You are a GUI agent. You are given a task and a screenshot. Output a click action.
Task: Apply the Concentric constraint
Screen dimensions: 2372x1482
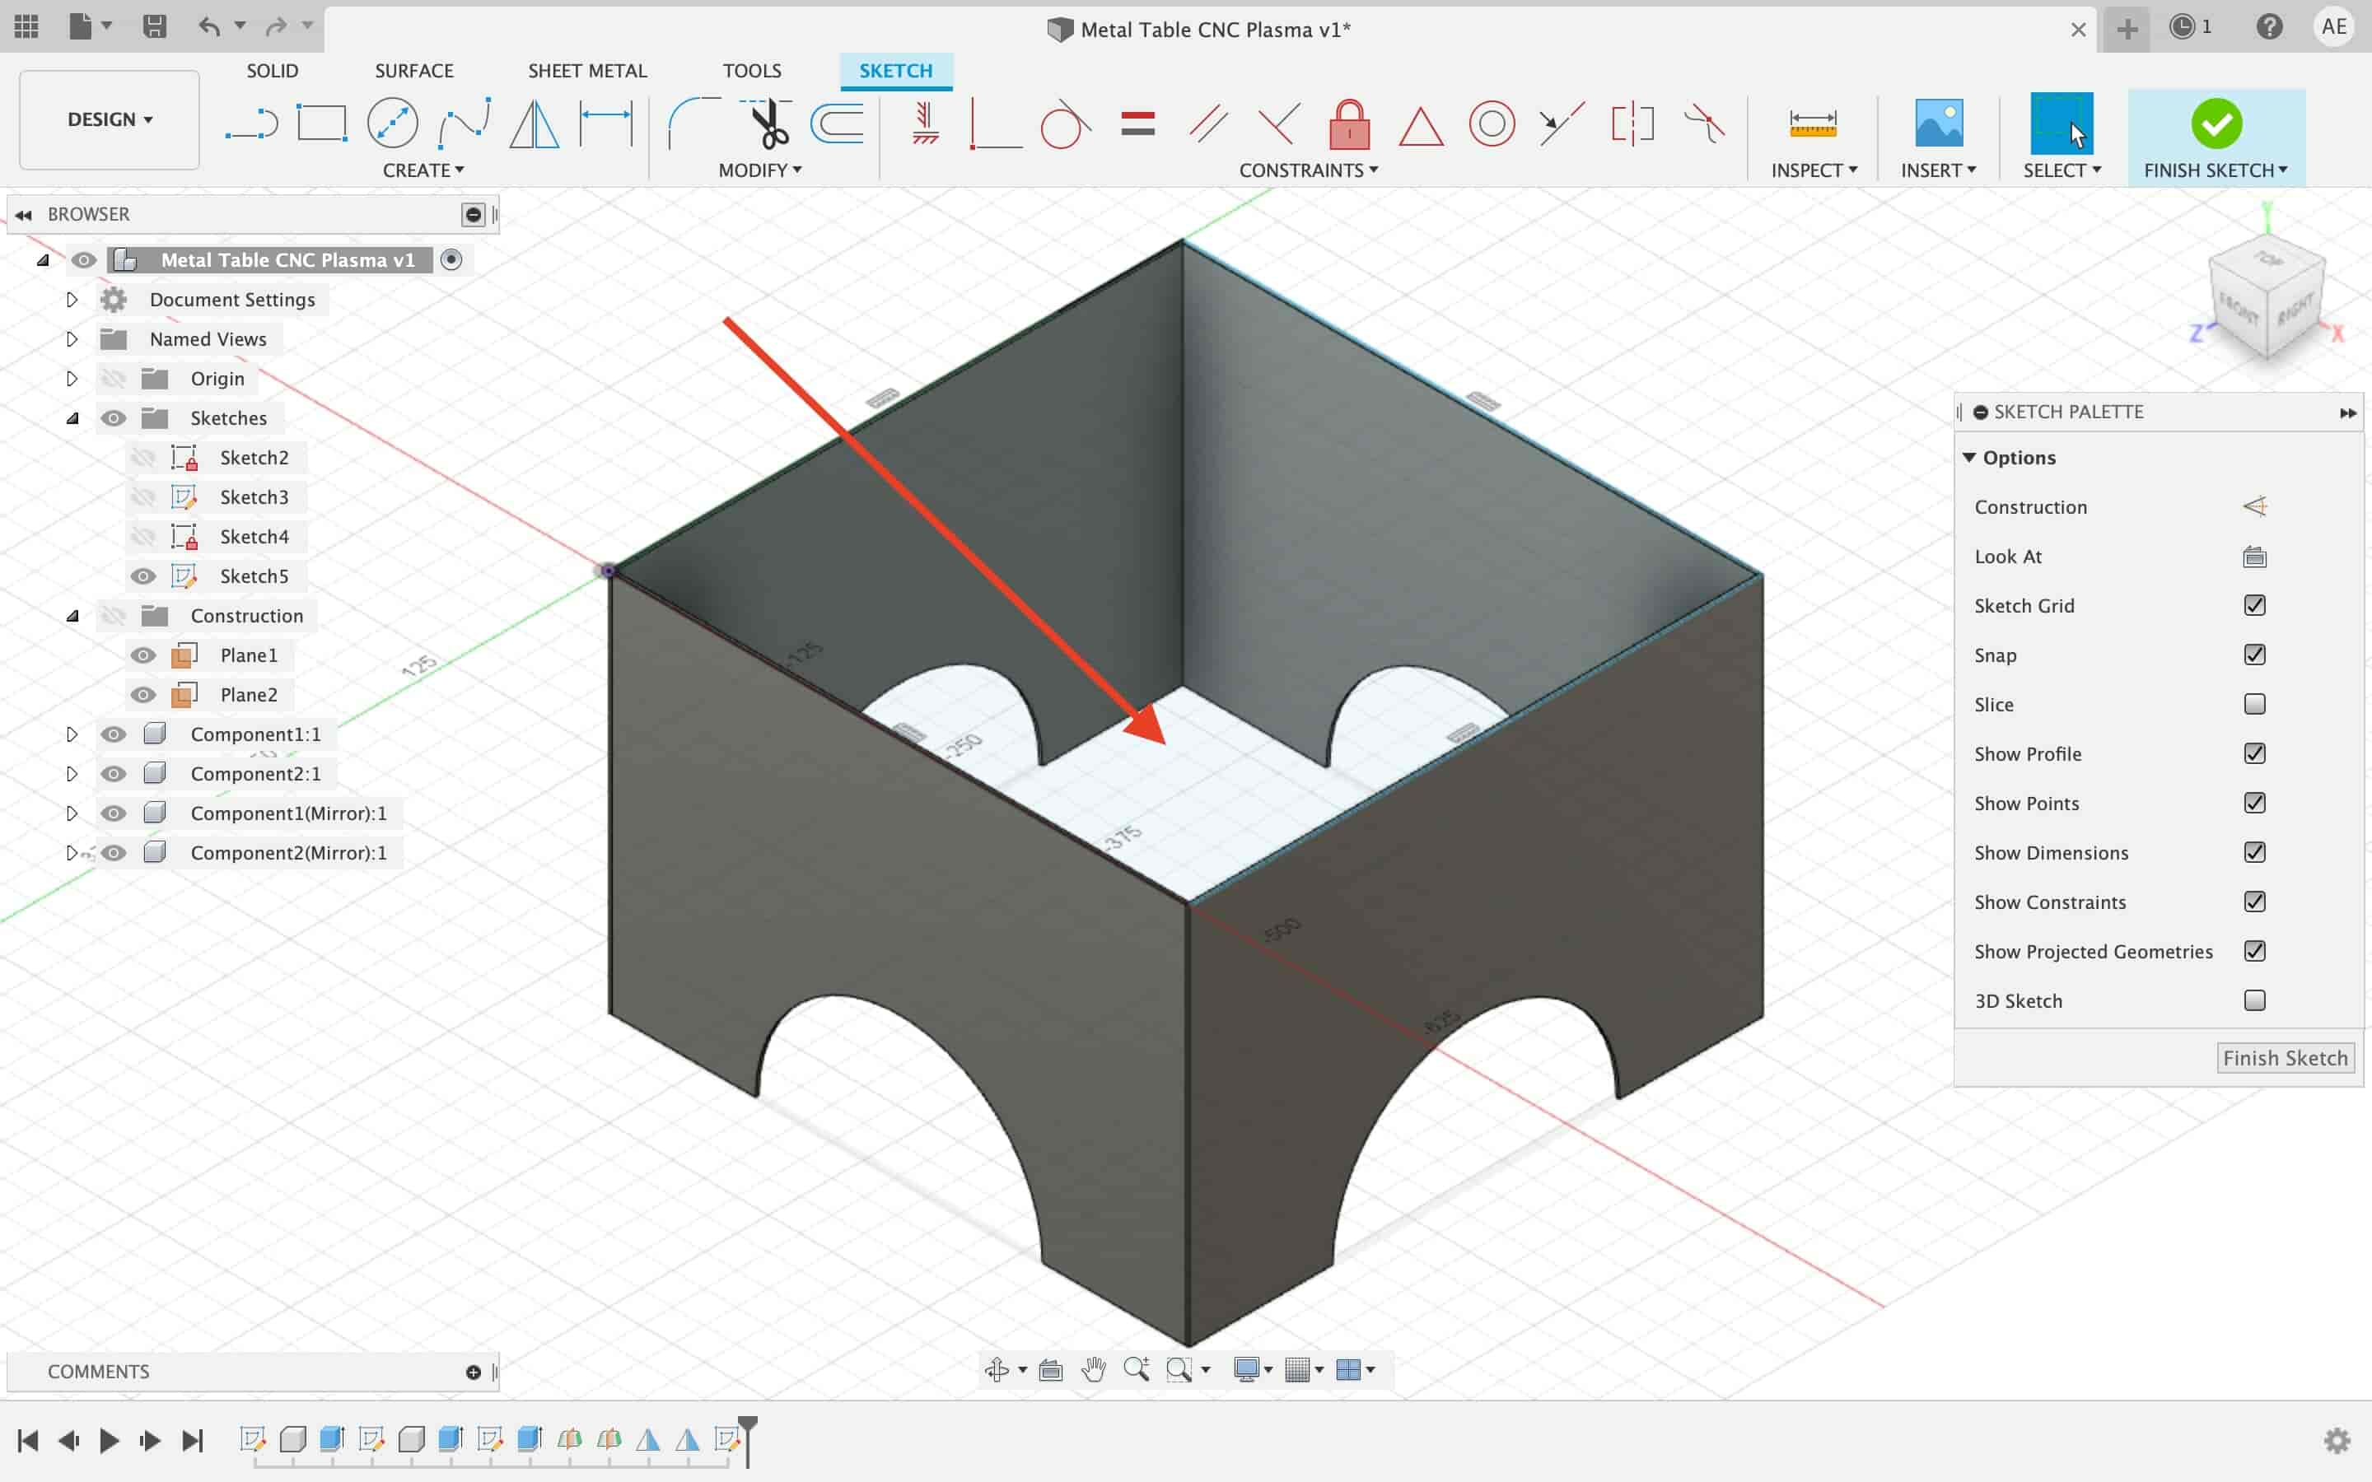tap(1492, 123)
